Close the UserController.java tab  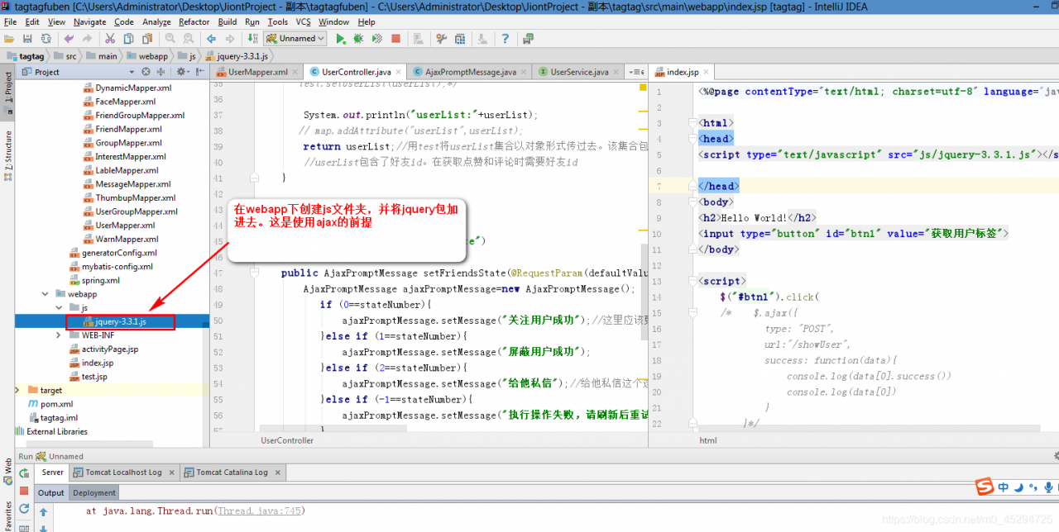coord(398,72)
